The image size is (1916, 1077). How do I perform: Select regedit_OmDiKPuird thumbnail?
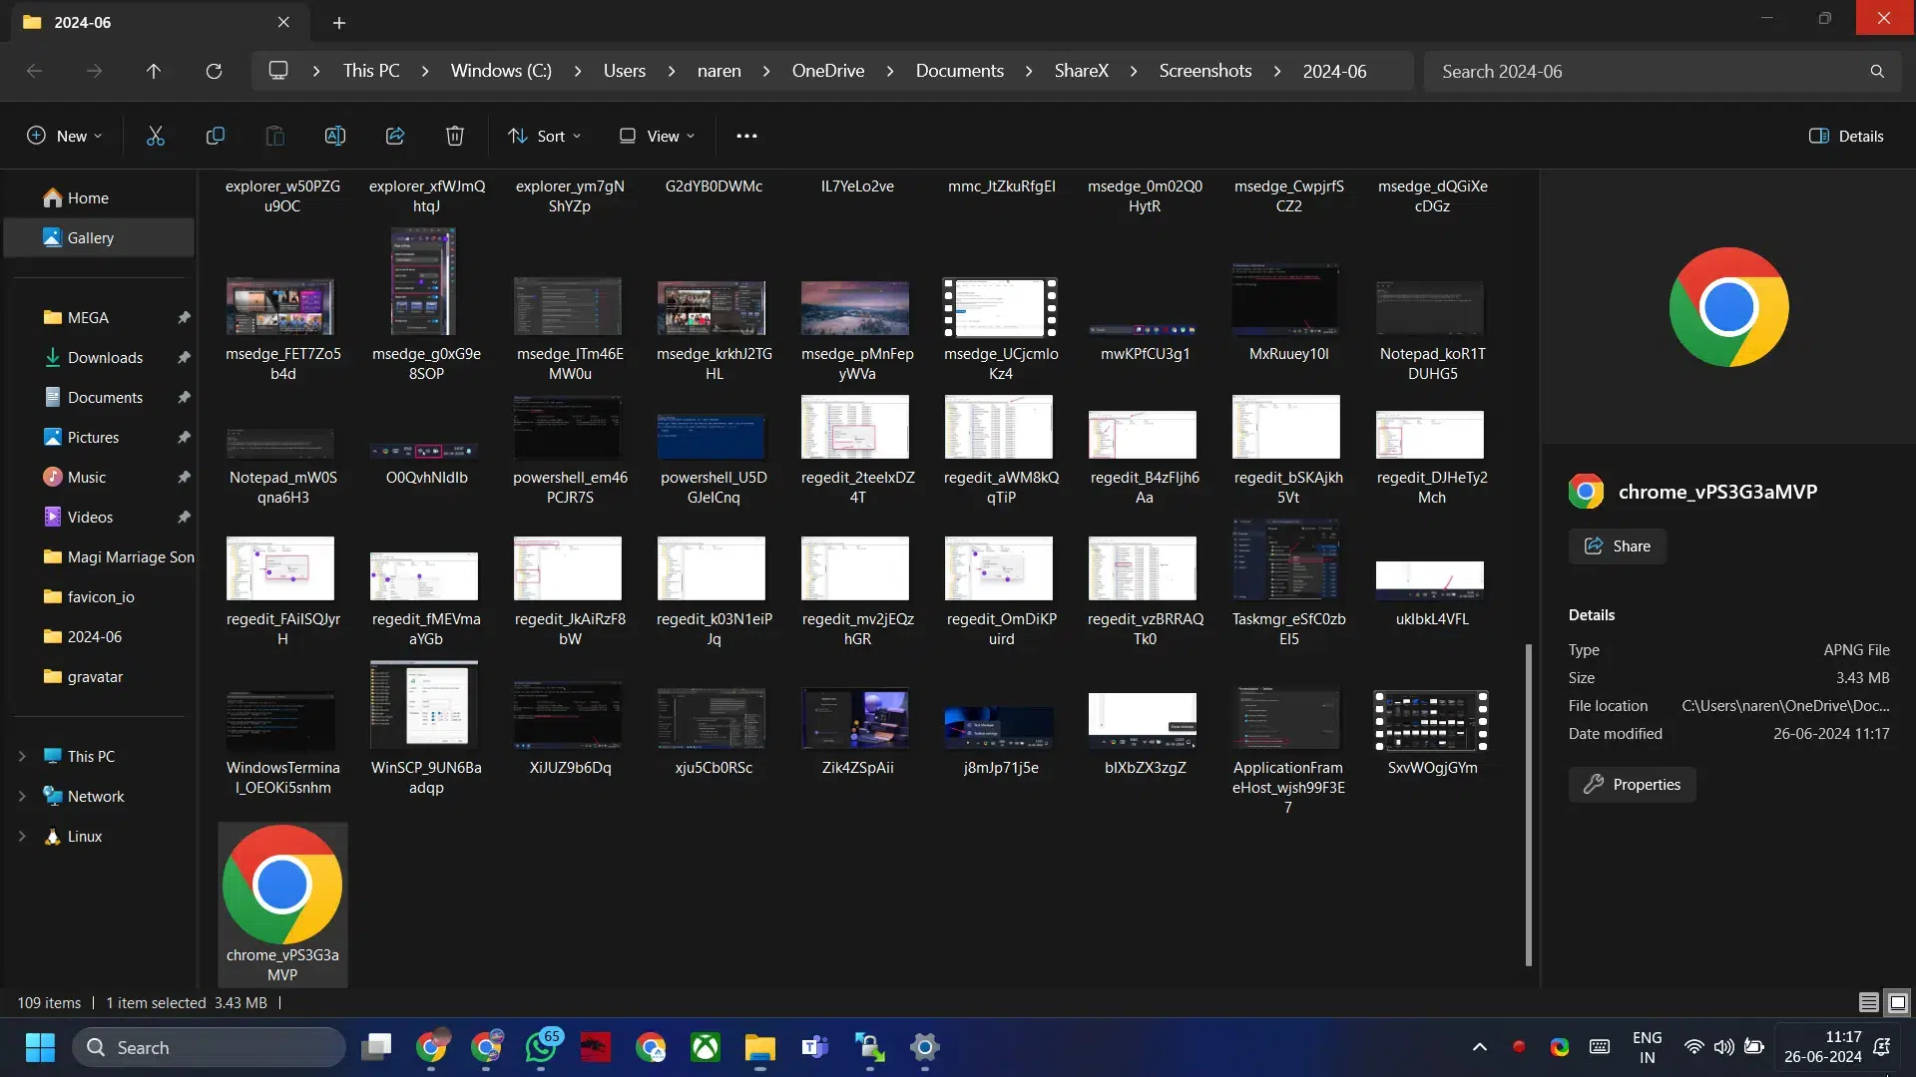coord(999,567)
